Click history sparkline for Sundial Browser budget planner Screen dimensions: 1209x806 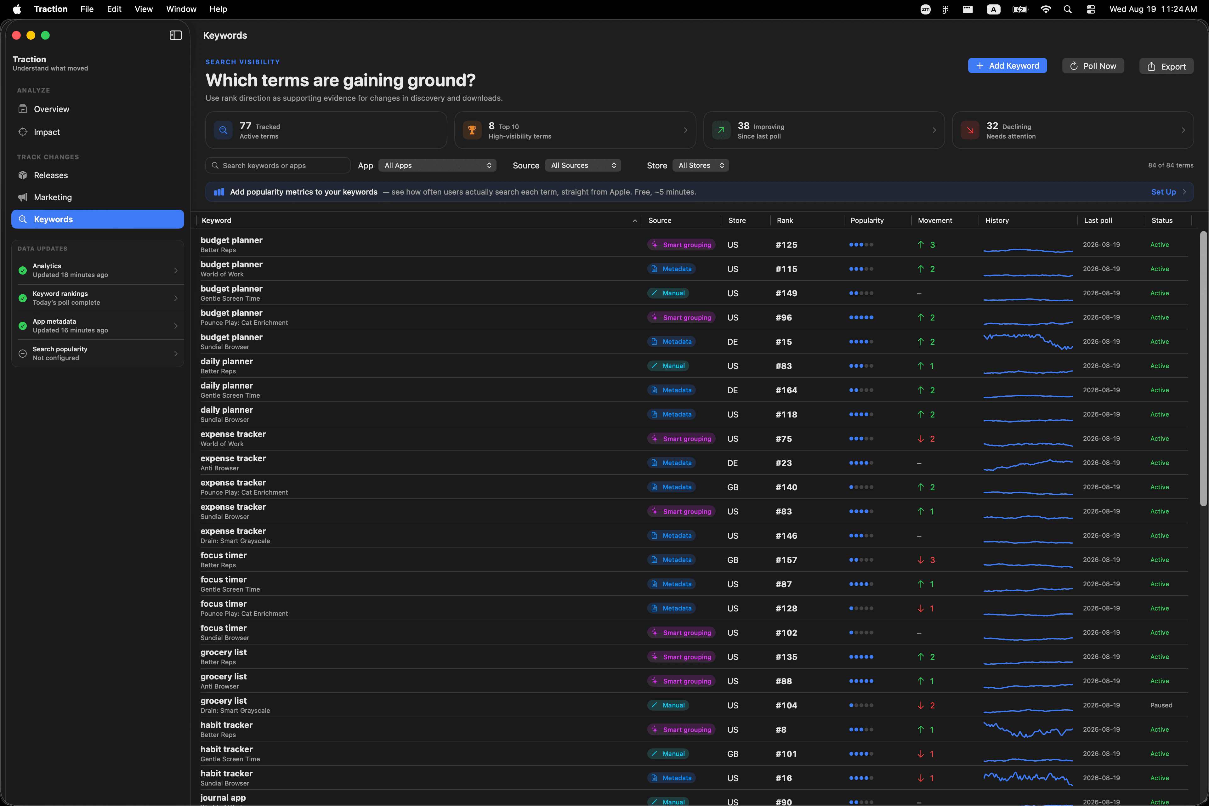point(1028,342)
